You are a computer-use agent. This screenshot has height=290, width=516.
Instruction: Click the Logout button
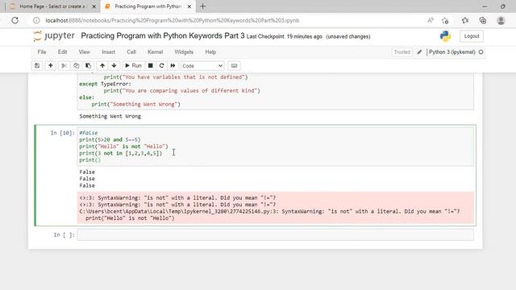(x=472, y=36)
